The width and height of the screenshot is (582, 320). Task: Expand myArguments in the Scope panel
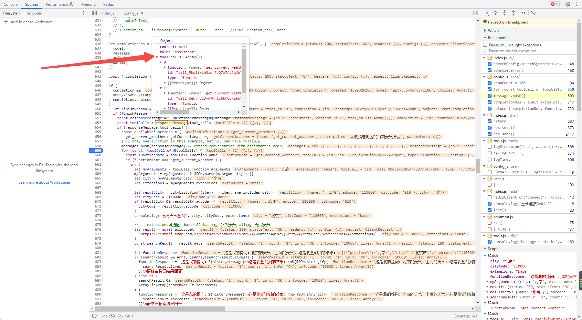click(488, 282)
